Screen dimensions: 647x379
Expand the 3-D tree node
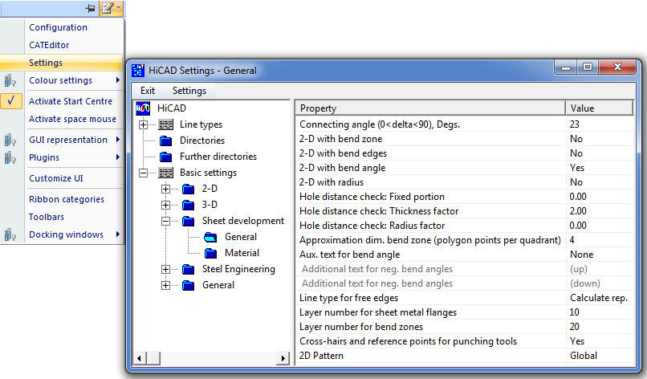coord(165,205)
